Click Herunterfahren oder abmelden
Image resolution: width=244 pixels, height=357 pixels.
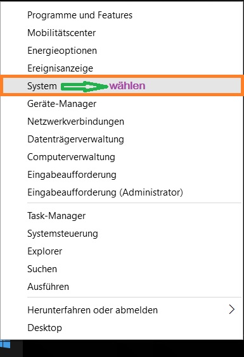(x=93, y=310)
